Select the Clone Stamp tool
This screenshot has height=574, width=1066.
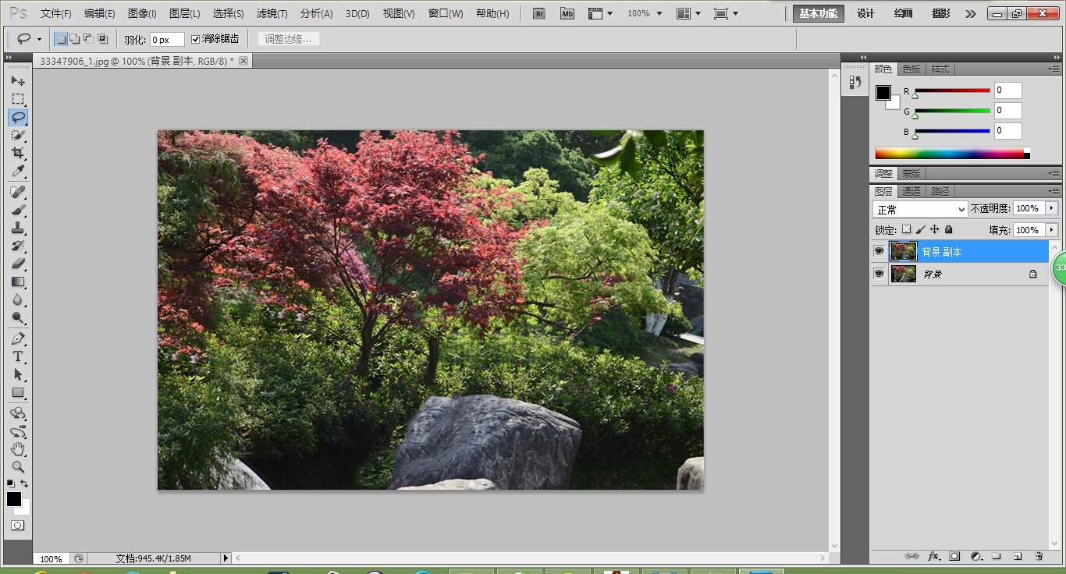point(18,229)
